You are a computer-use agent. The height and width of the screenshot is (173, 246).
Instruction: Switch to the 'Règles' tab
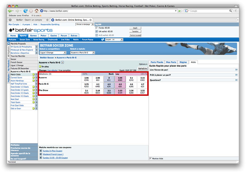183,62
